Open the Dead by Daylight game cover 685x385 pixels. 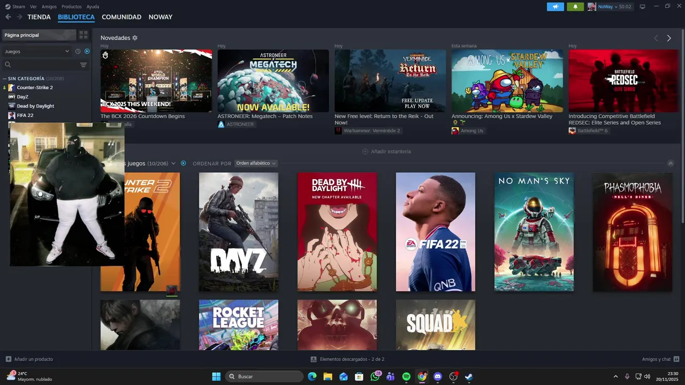click(x=337, y=232)
